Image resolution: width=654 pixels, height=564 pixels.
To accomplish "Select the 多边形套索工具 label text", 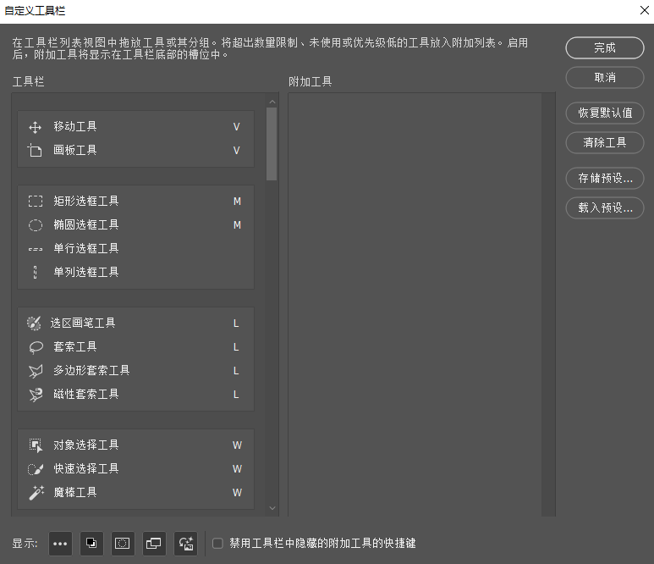I will 91,371.
